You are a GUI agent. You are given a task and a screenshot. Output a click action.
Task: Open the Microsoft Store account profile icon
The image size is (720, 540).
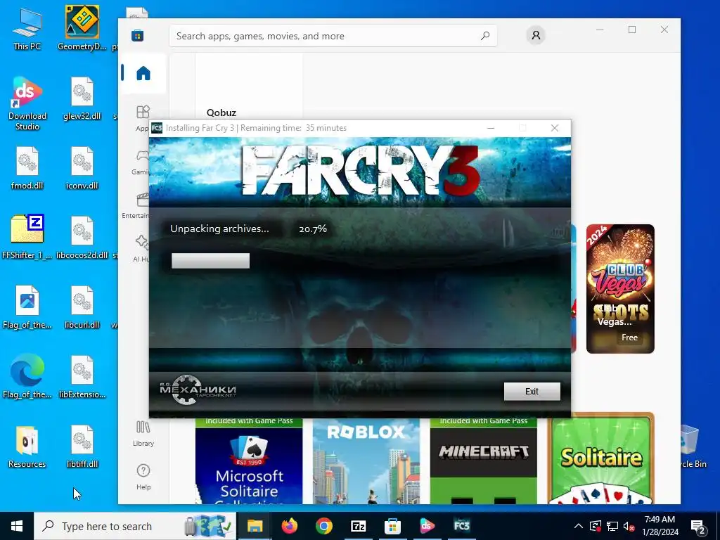535,35
